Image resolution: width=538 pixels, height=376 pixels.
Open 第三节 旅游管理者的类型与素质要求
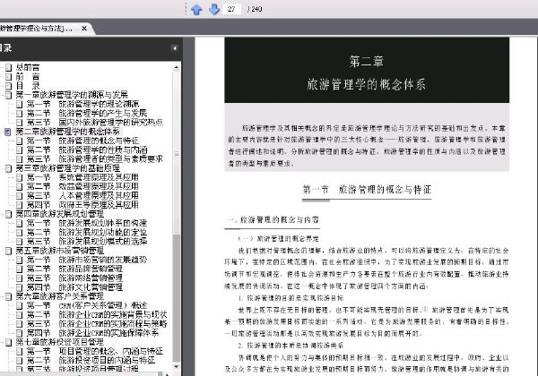point(95,159)
